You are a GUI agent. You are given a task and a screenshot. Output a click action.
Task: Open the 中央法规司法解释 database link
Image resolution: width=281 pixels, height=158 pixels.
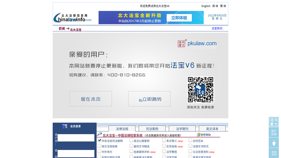[x=112, y=141]
